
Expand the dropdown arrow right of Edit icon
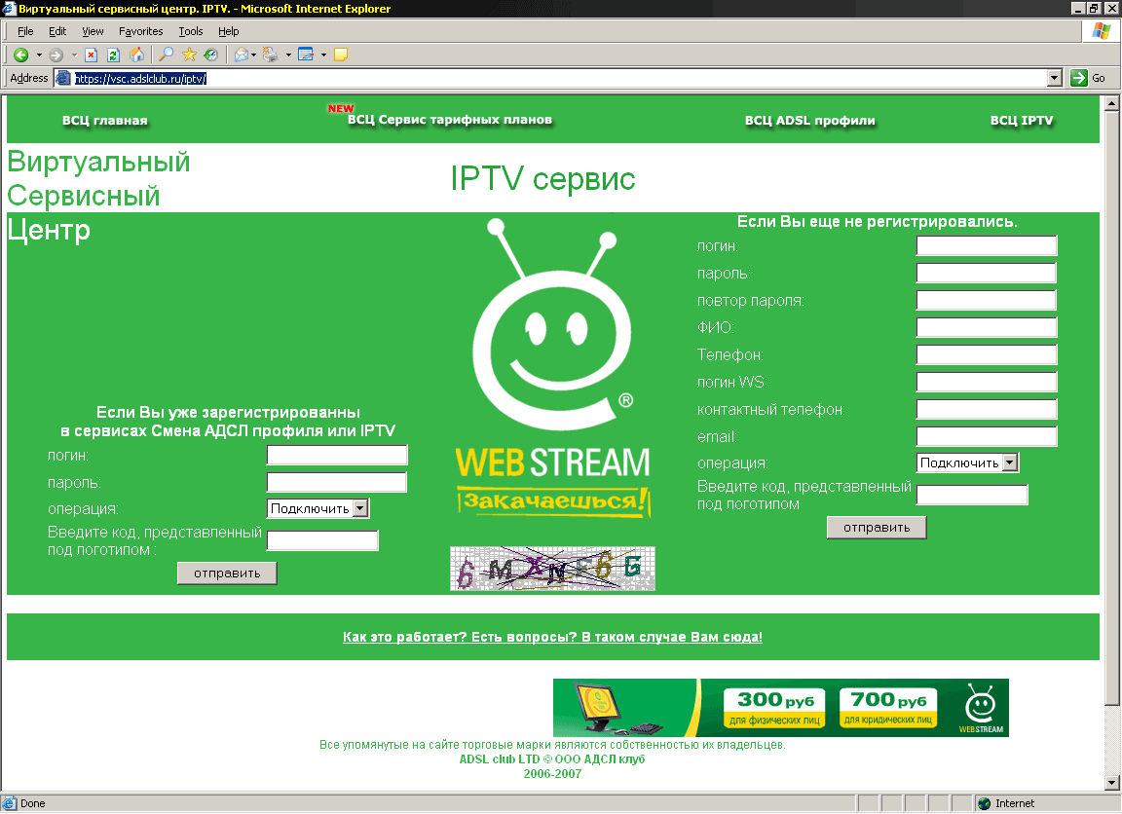coord(323,55)
